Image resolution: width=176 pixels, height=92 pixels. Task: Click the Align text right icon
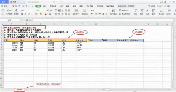tap(63, 14)
